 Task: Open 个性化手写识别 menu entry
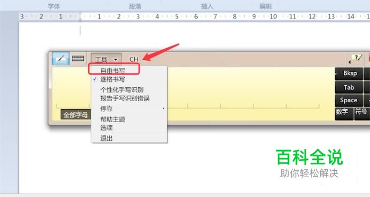129,89
